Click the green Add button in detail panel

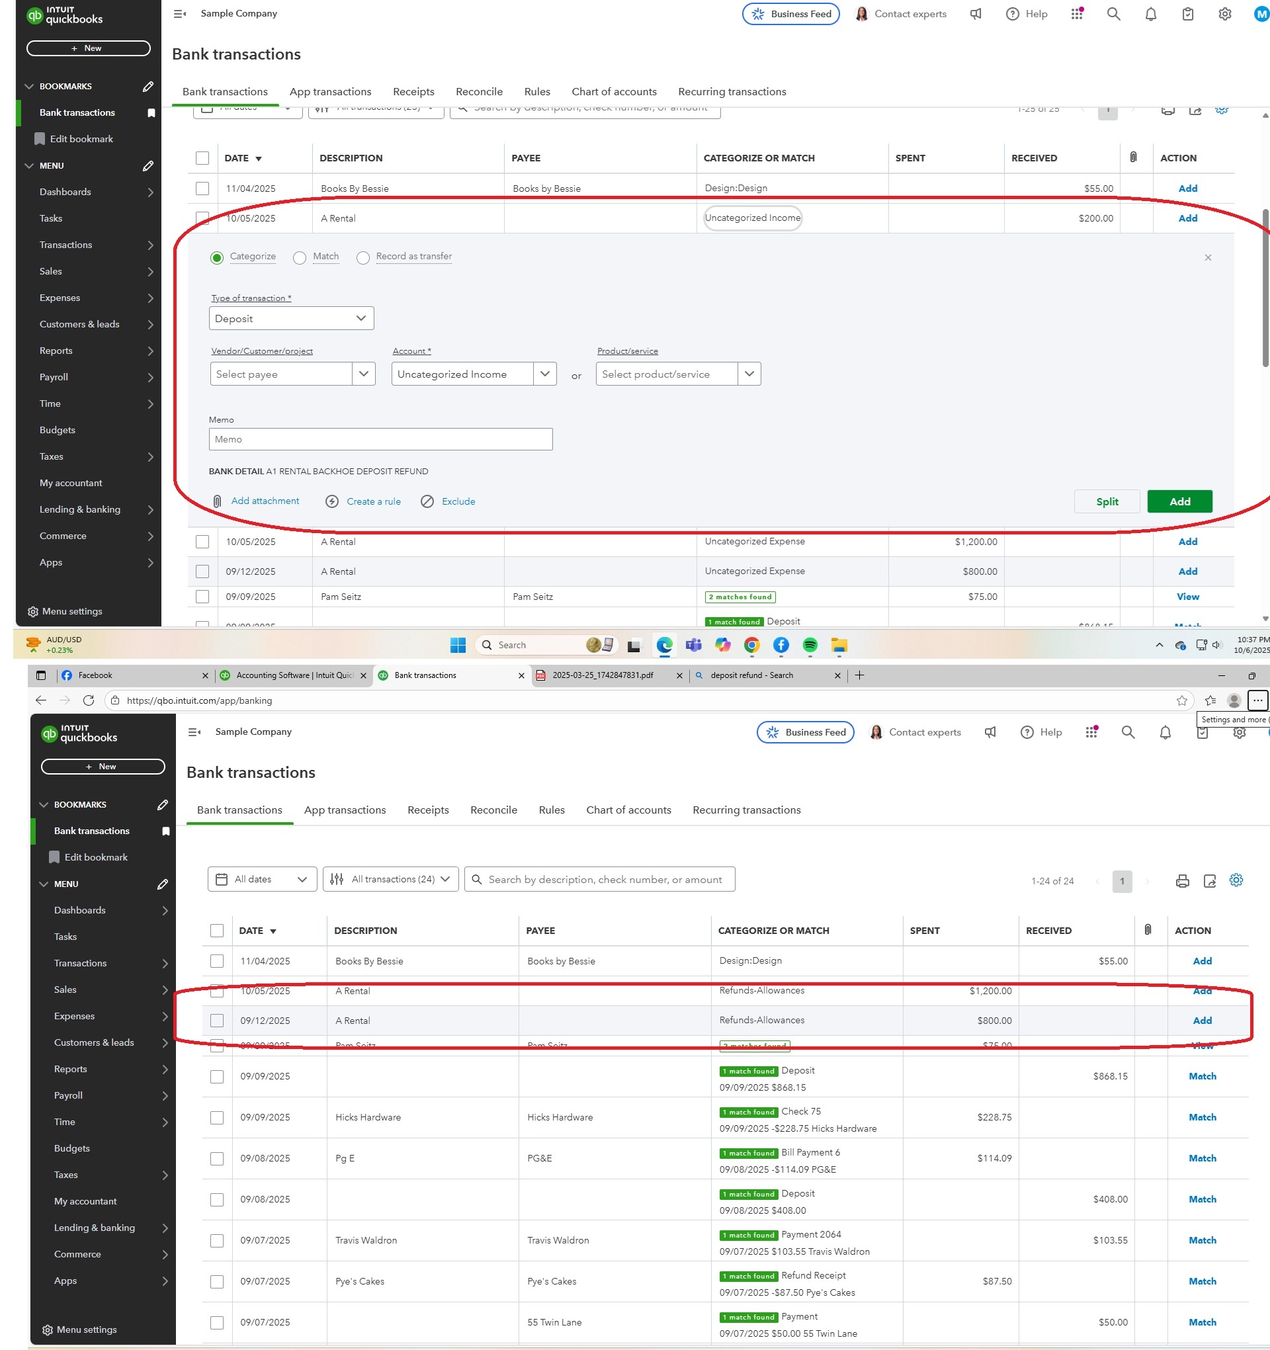point(1179,501)
